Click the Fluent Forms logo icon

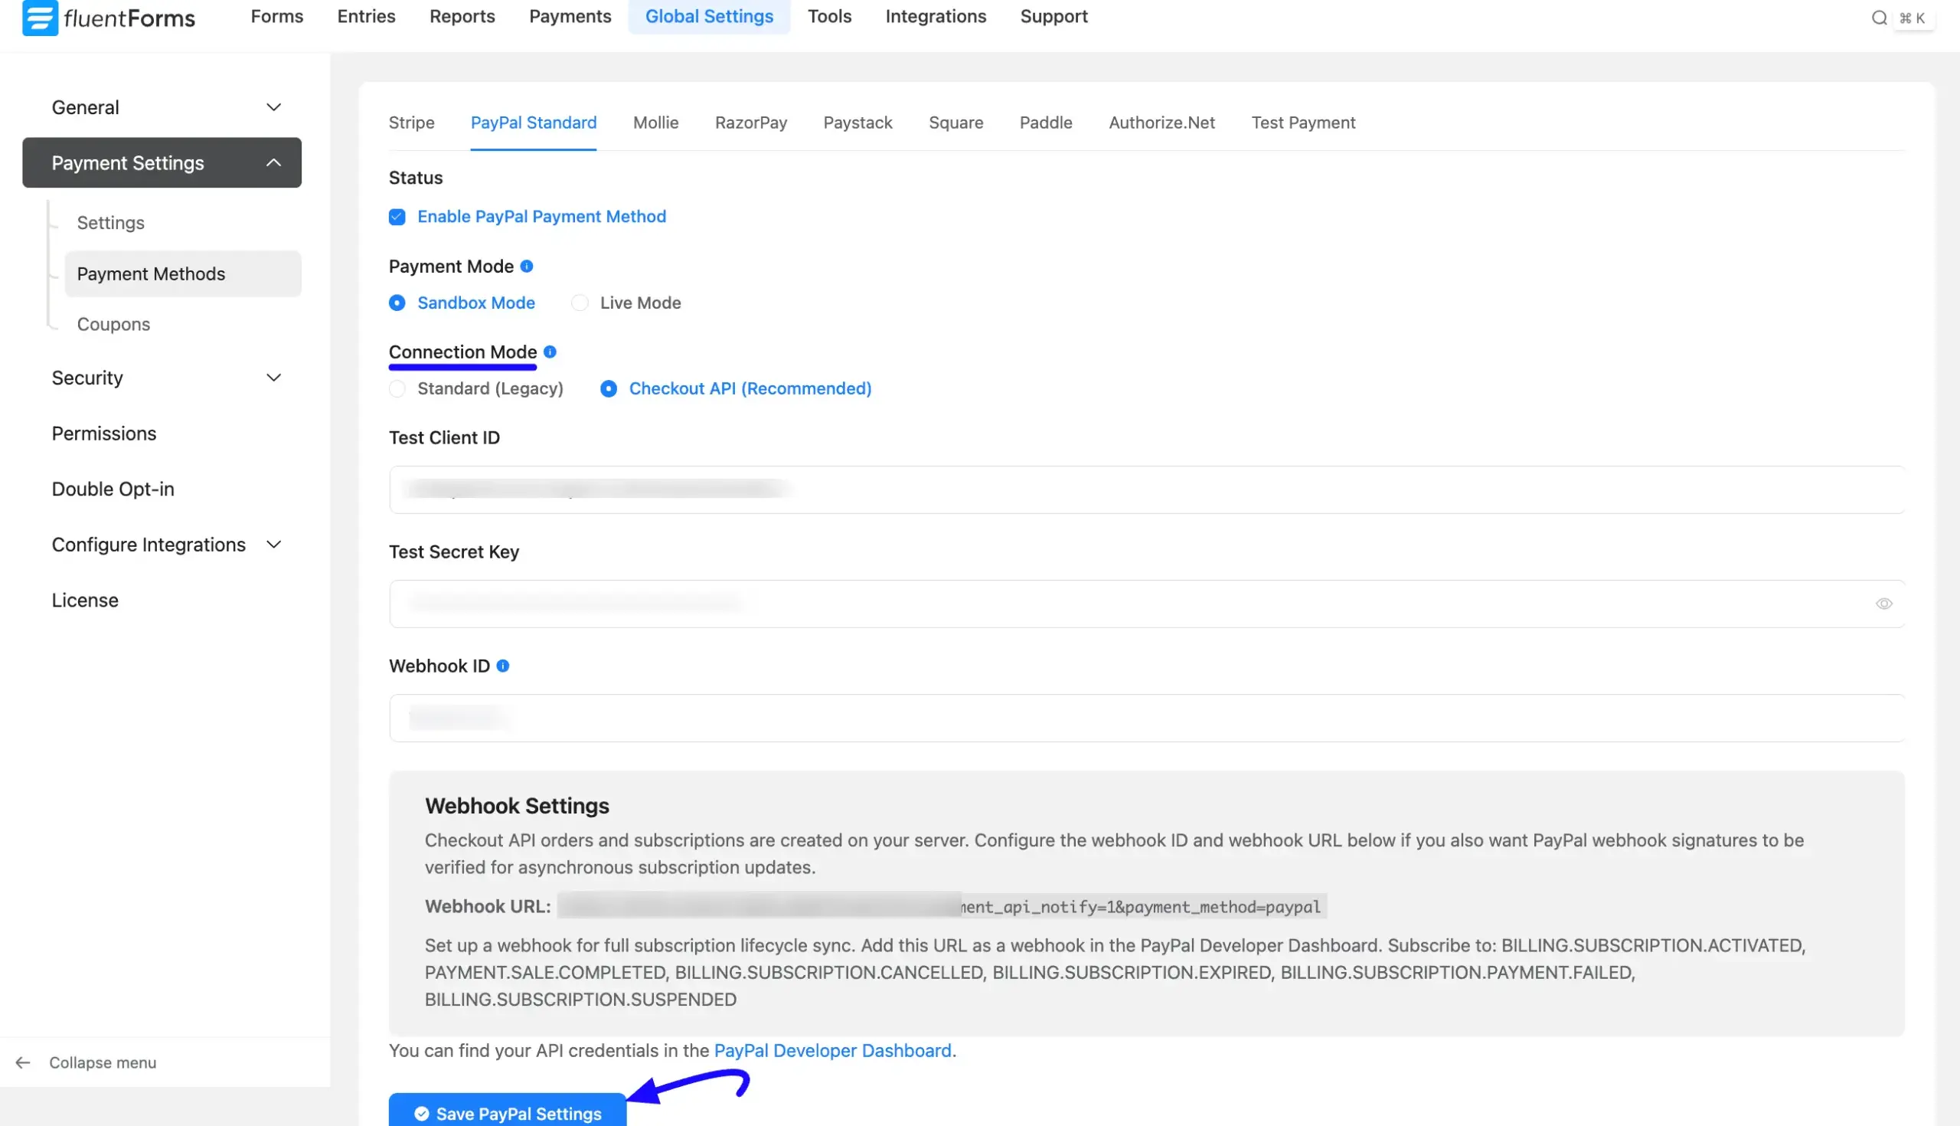39,17
